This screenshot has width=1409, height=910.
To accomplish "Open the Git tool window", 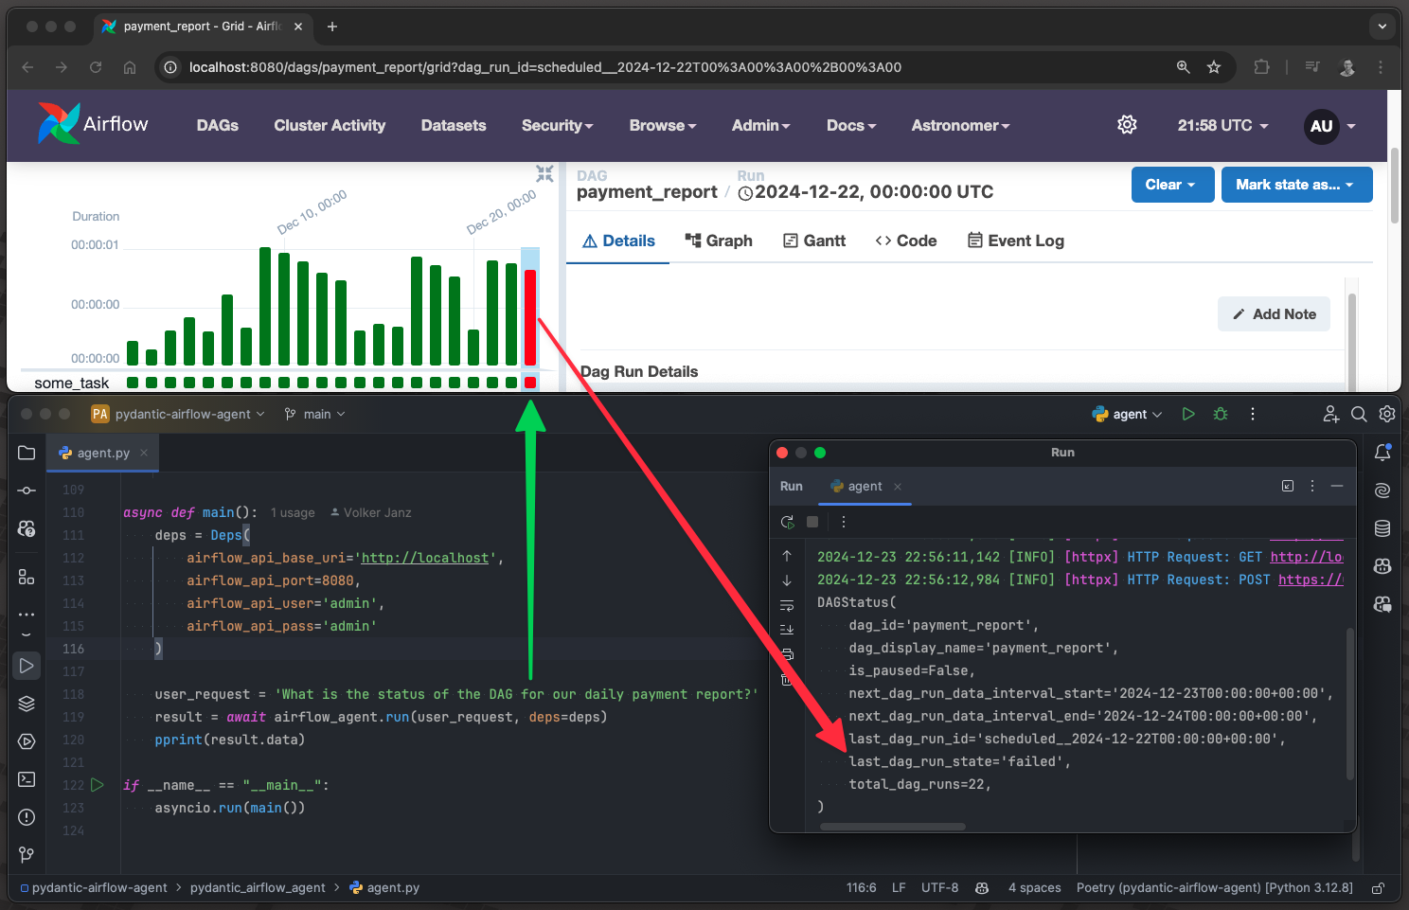I will [27, 855].
